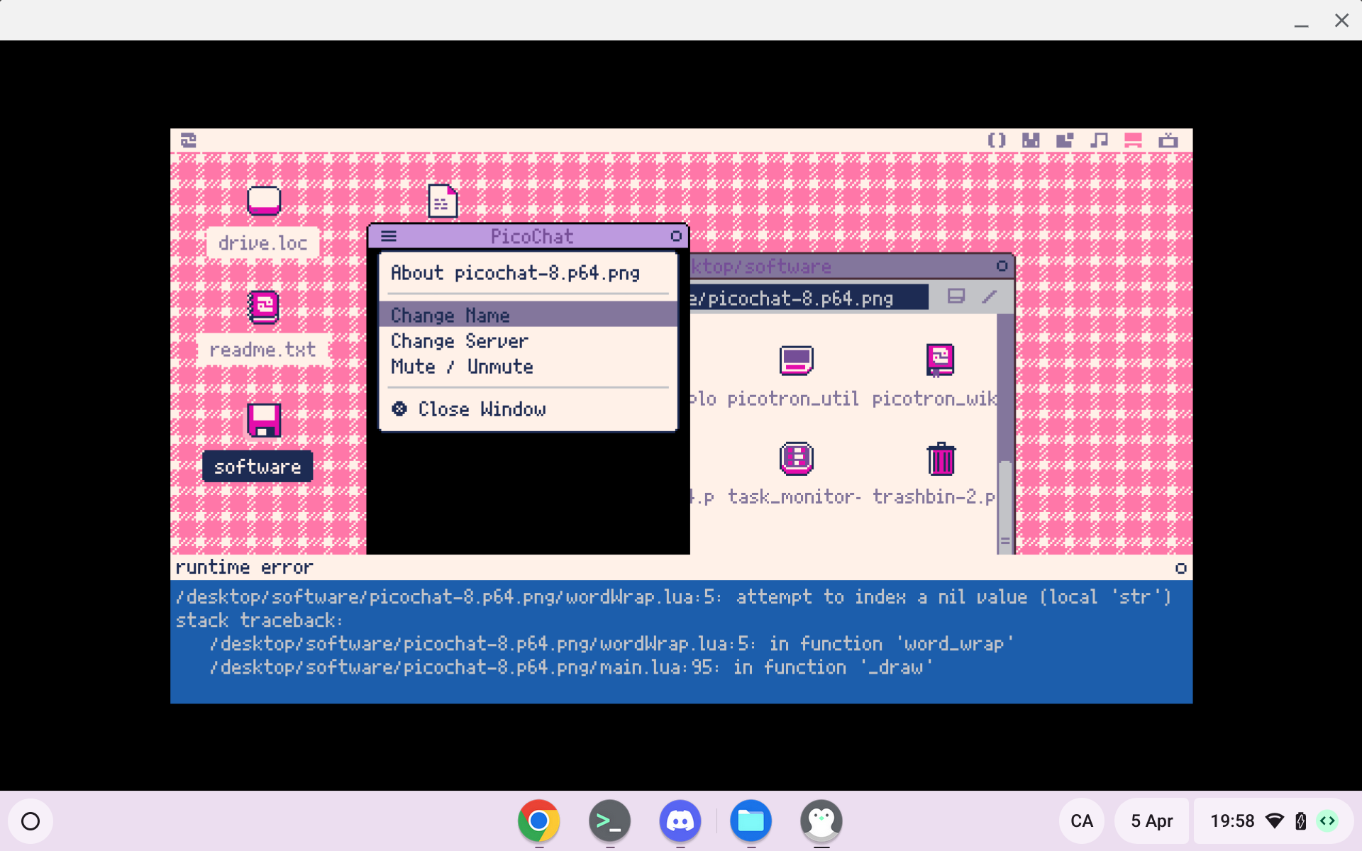
Task: Toggle the filenav list view icon
Action: tap(956, 296)
